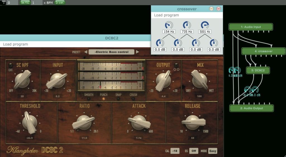
Task: Click the first band gain knob in crossover
Action: 160,43
